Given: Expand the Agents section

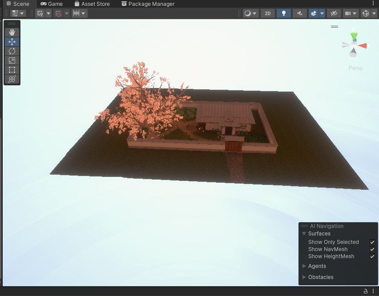Looking at the screenshot, I should pyautogui.click(x=304, y=266).
